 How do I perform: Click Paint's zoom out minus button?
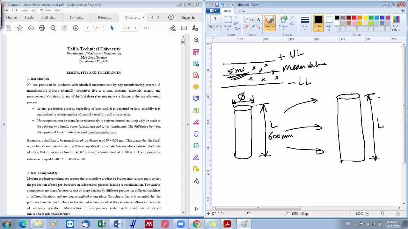point(367,214)
